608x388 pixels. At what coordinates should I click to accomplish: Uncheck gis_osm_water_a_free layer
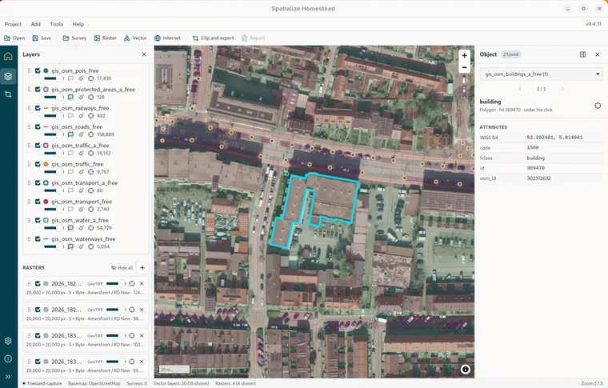click(x=38, y=220)
